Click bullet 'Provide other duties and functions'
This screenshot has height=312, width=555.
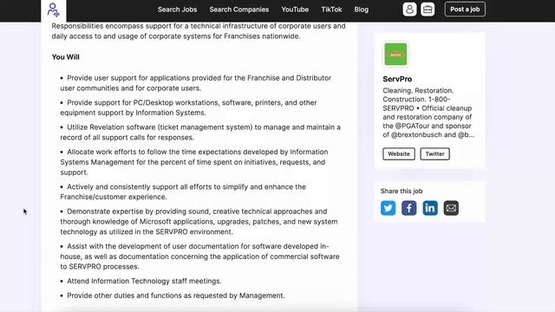(x=173, y=296)
